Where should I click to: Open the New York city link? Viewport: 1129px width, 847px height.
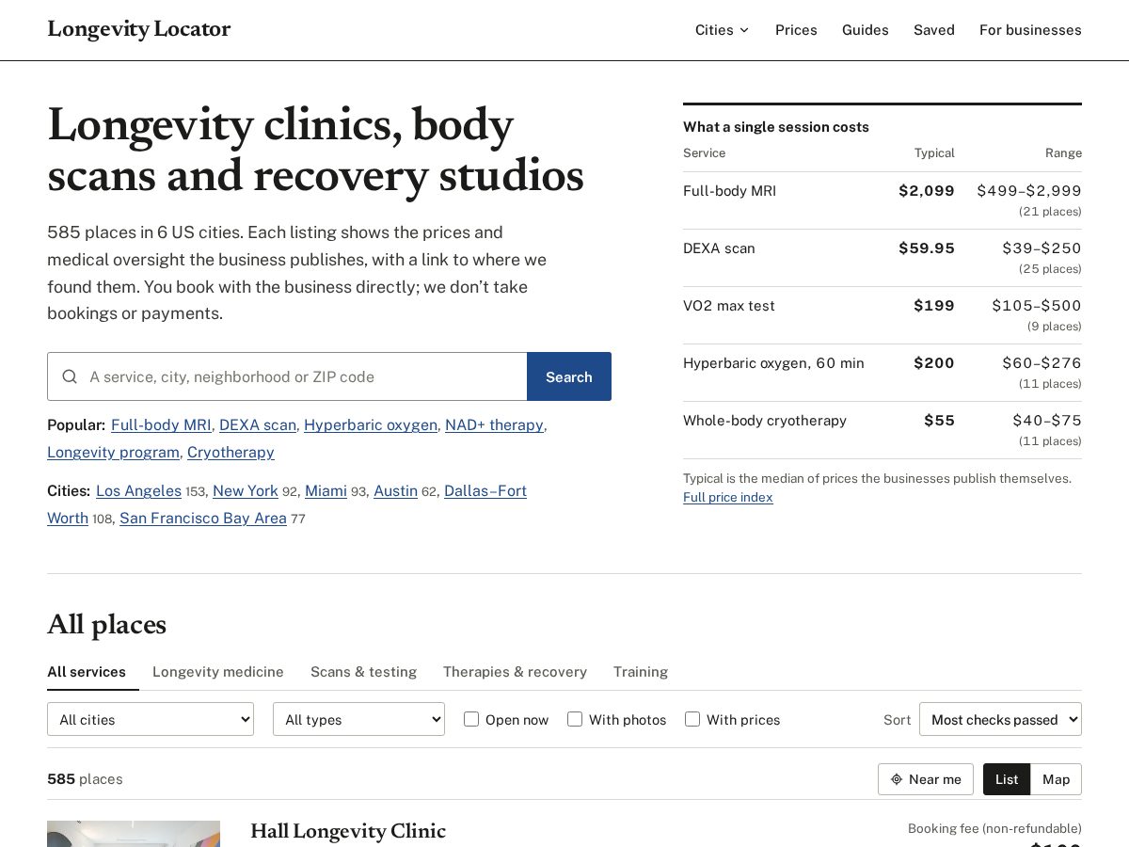pyautogui.click(x=246, y=490)
